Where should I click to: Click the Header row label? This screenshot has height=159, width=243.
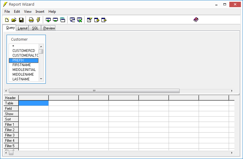(x=11, y=98)
